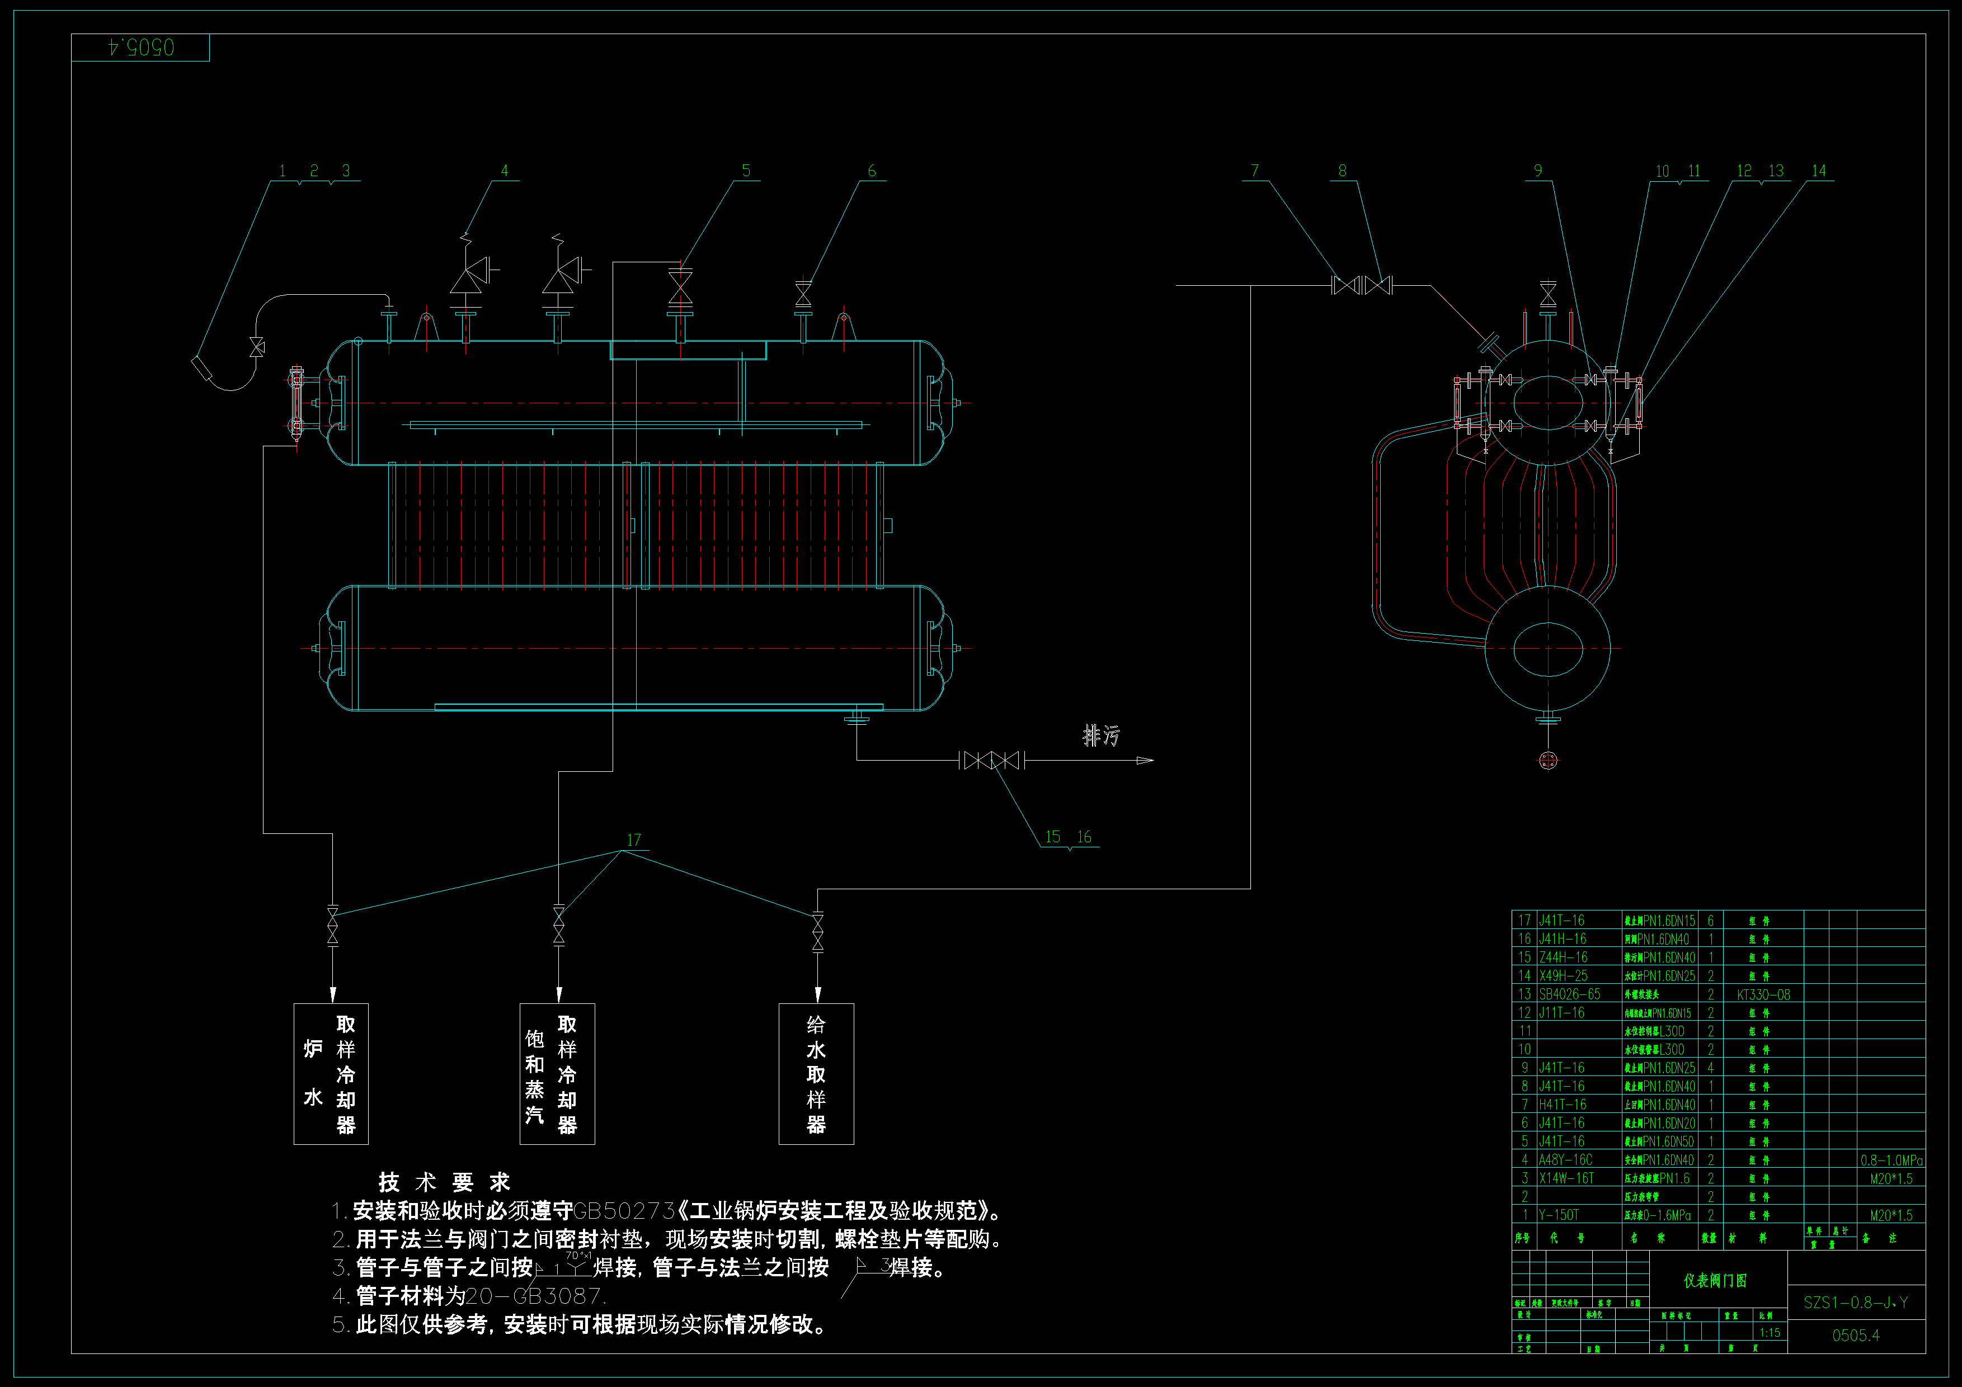Select the code cell X49H-25
The image size is (1962, 1387).
coord(1563,975)
